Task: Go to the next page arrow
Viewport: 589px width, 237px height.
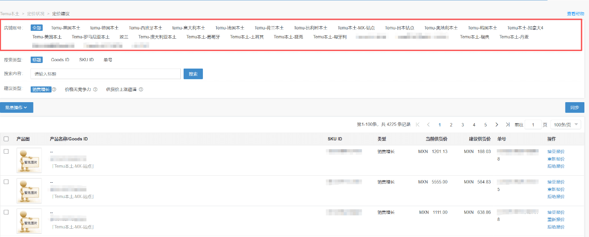Action: click(497, 125)
